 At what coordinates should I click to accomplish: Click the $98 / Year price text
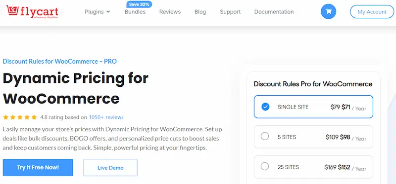(353, 138)
